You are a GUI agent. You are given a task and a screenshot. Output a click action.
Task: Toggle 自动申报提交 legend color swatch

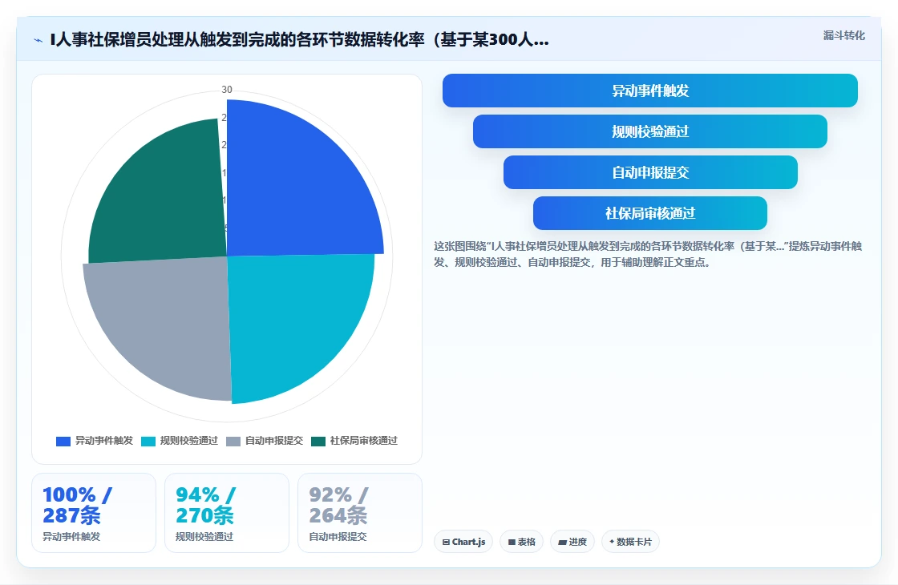(233, 441)
